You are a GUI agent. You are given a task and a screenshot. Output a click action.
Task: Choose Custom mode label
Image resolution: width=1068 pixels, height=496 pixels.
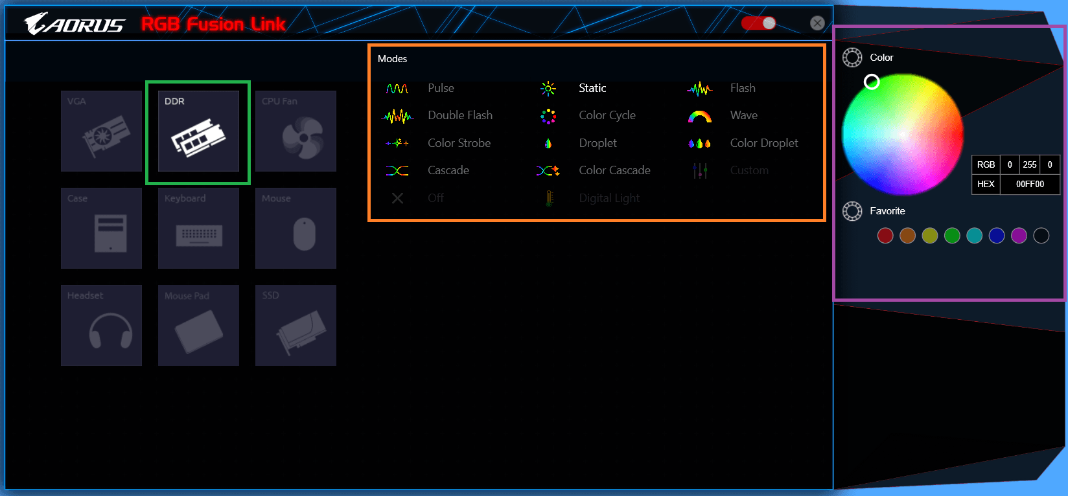[749, 170]
